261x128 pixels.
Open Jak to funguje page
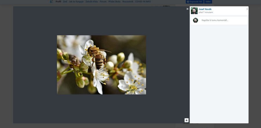[76, 2]
